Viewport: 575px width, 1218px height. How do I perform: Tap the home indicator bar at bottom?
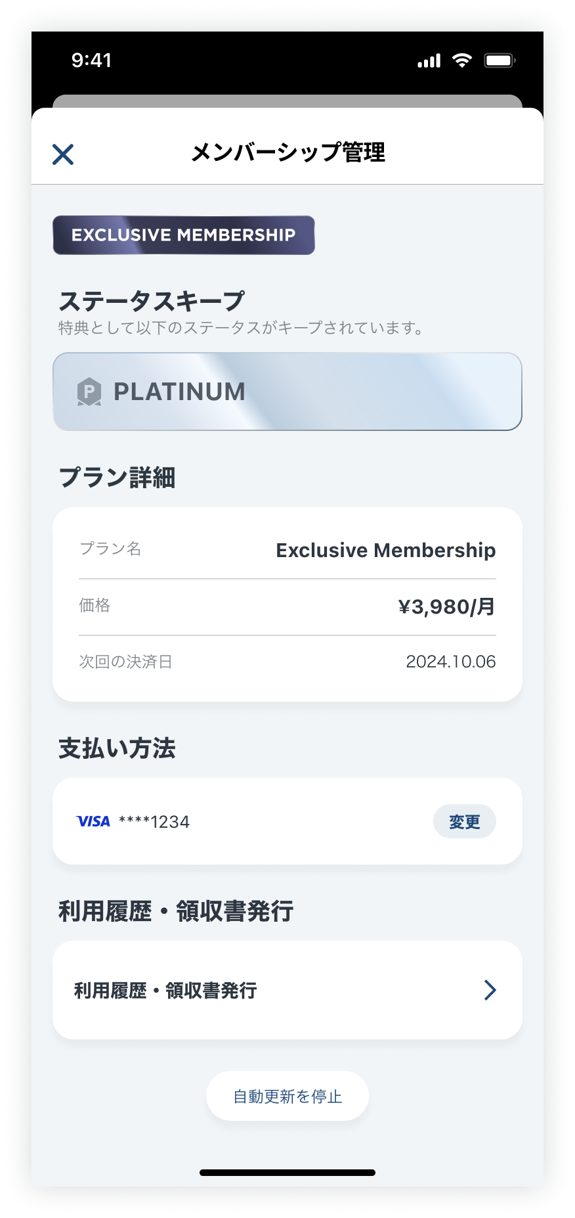tap(287, 1173)
